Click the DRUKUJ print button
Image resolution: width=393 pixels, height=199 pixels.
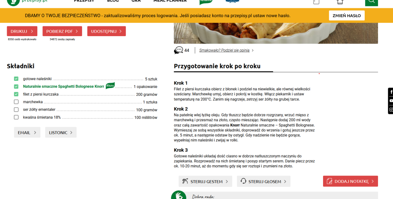(22, 31)
